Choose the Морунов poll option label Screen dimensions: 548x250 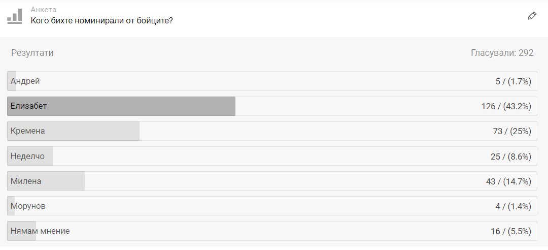(x=28, y=206)
